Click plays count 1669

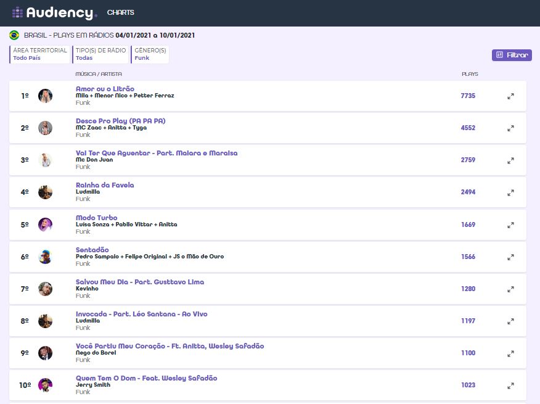click(x=468, y=225)
